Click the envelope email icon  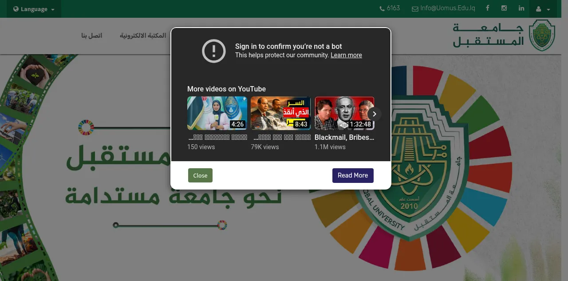click(x=415, y=8)
